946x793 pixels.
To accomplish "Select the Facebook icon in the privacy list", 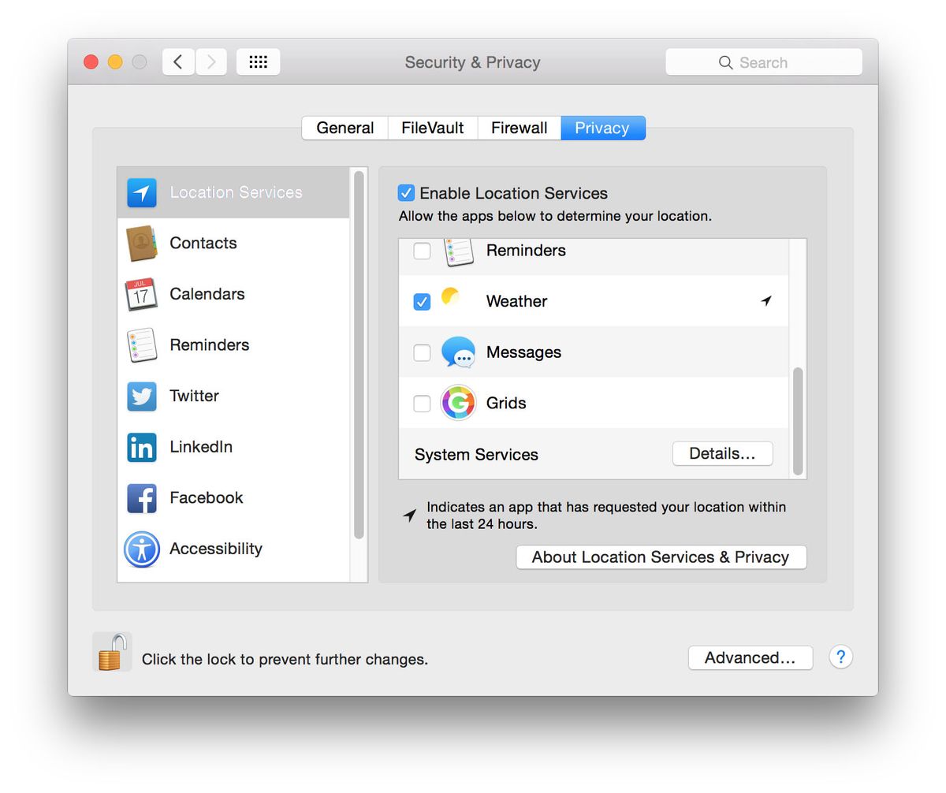I will coord(142,497).
